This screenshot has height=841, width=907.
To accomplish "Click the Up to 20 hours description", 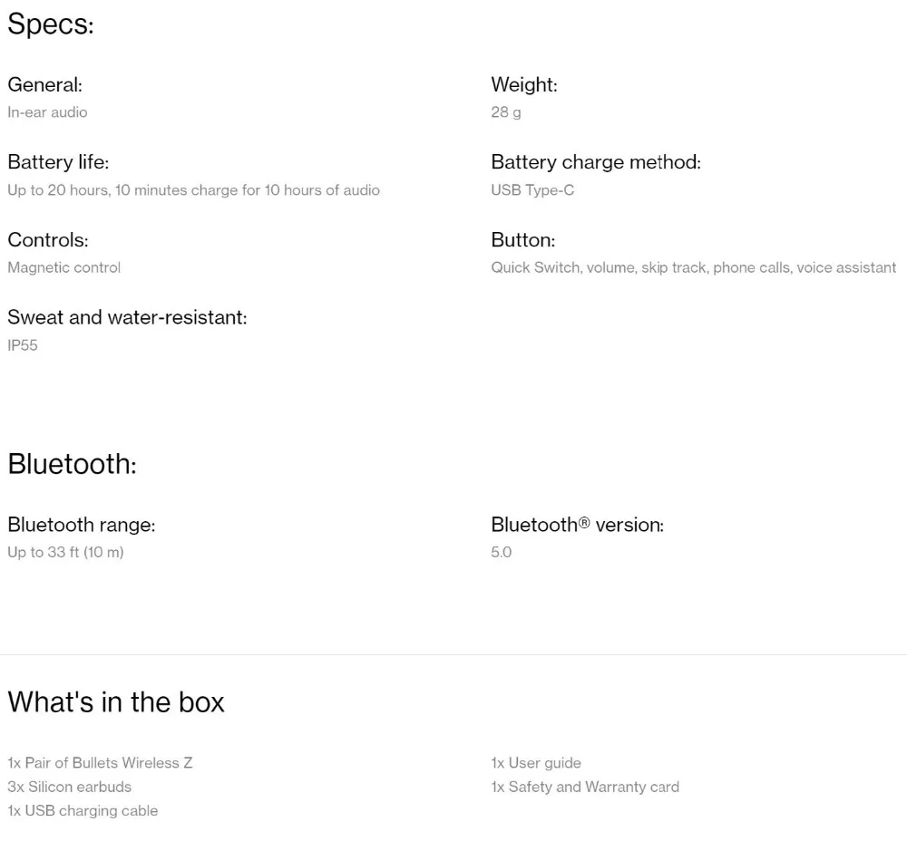I will [x=193, y=190].
